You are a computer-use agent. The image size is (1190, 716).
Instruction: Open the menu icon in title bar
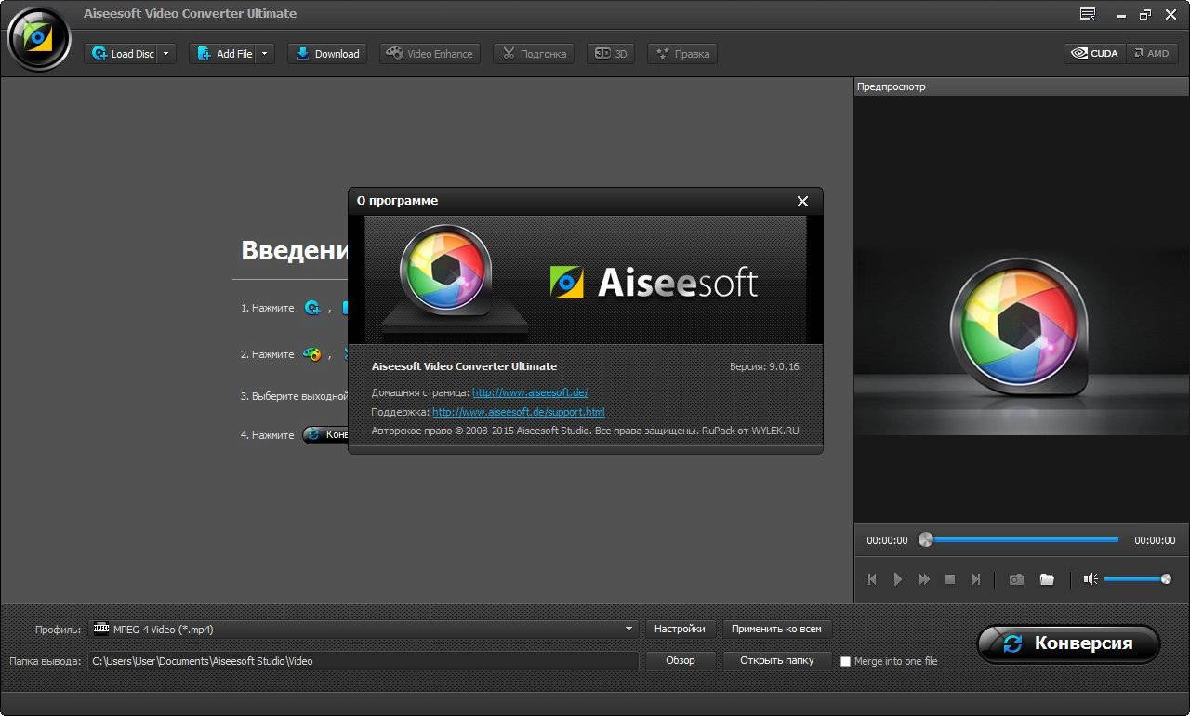(1088, 14)
